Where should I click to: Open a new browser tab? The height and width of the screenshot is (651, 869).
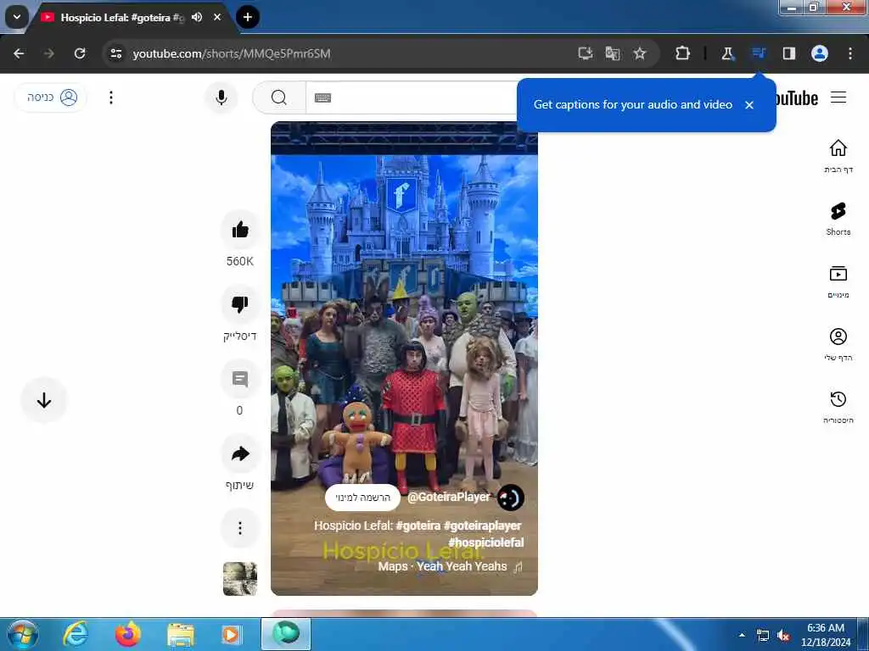coord(248,17)
